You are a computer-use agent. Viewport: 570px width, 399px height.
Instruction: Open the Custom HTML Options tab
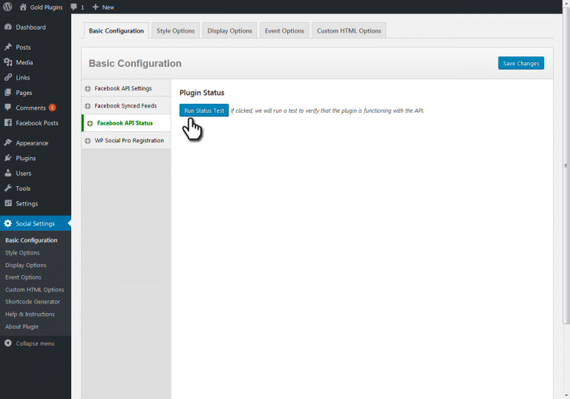point(348,31)
